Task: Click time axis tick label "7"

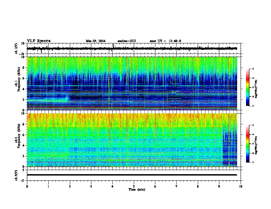Action: click(x=177, y=186)
